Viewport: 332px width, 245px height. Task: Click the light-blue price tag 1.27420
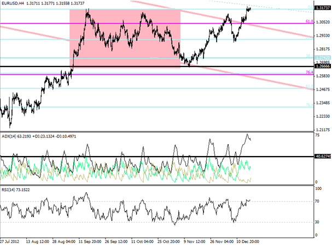[x=323, y=57]
